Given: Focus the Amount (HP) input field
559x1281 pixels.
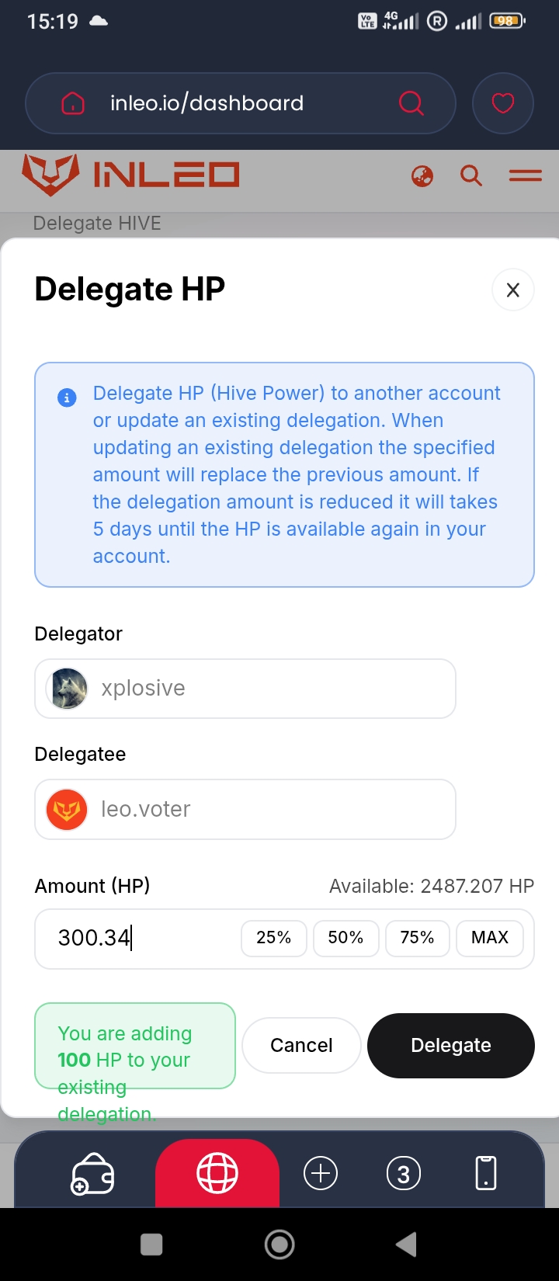Looking at the screenshot, I should click(x=140, y=938).
